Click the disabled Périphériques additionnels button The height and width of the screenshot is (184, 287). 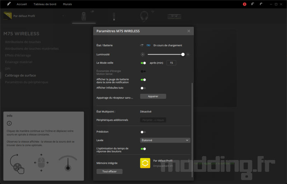coord(153,120)
